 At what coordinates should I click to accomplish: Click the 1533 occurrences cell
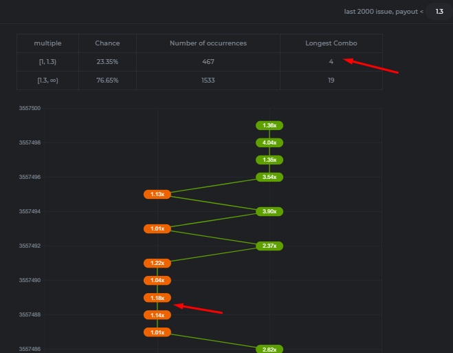click(208, 81)
